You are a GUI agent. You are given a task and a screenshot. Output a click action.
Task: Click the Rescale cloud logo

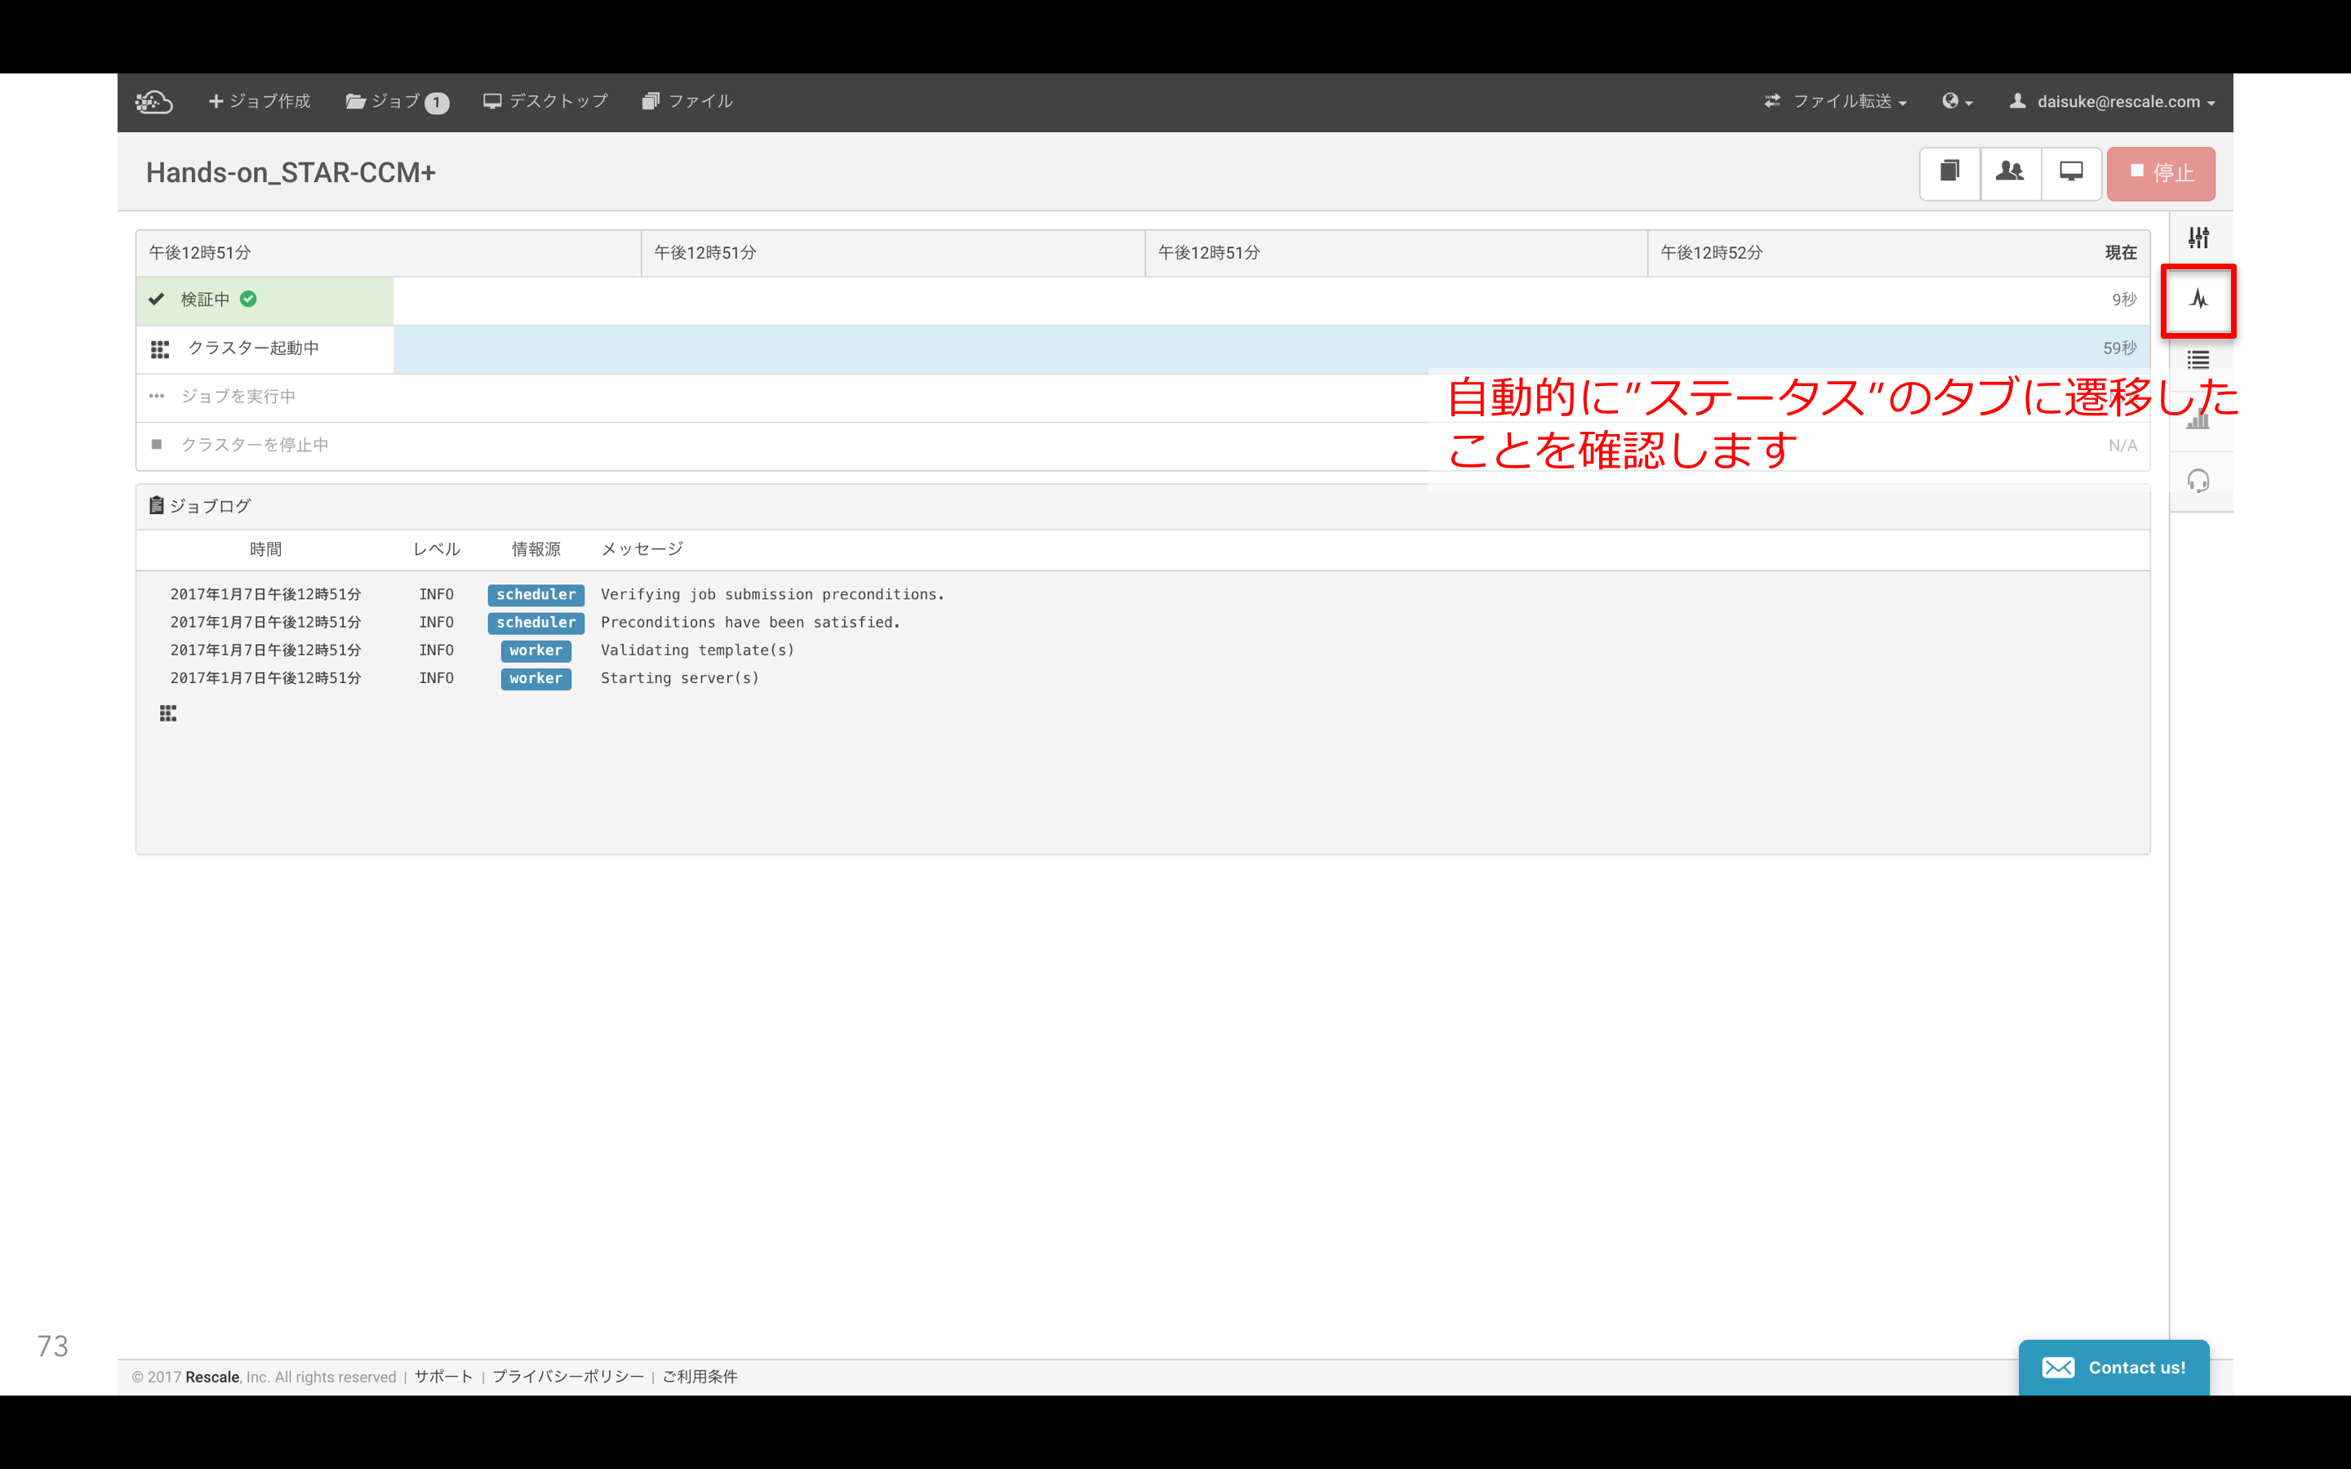(153, 100)
